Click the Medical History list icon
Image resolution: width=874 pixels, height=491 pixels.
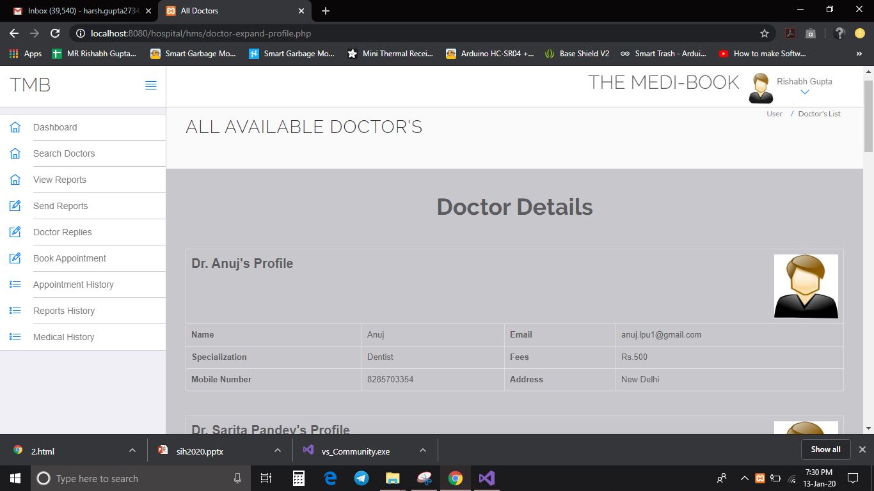15,337
